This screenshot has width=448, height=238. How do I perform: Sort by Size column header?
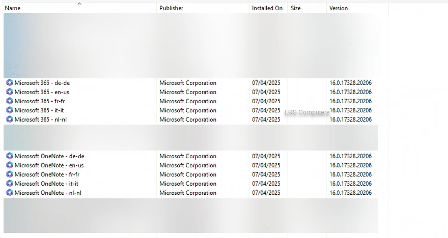(x=296, y=8)
